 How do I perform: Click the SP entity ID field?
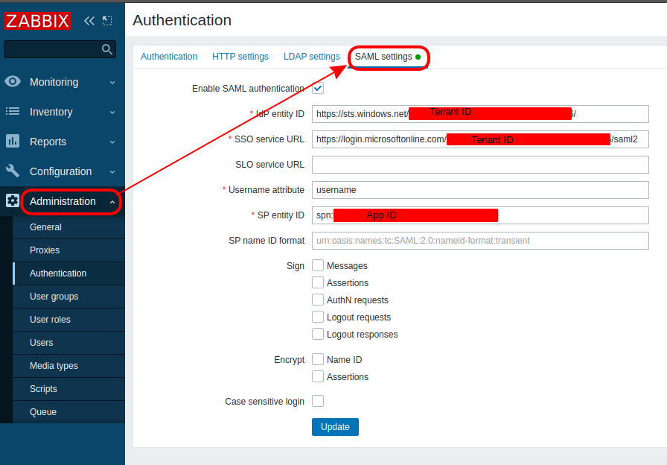(480, 215)
